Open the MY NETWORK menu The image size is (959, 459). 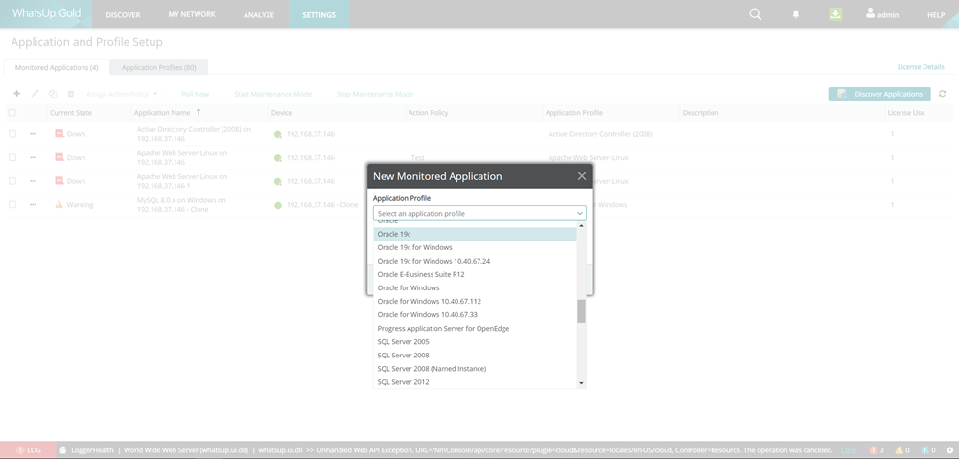[192, 14]
